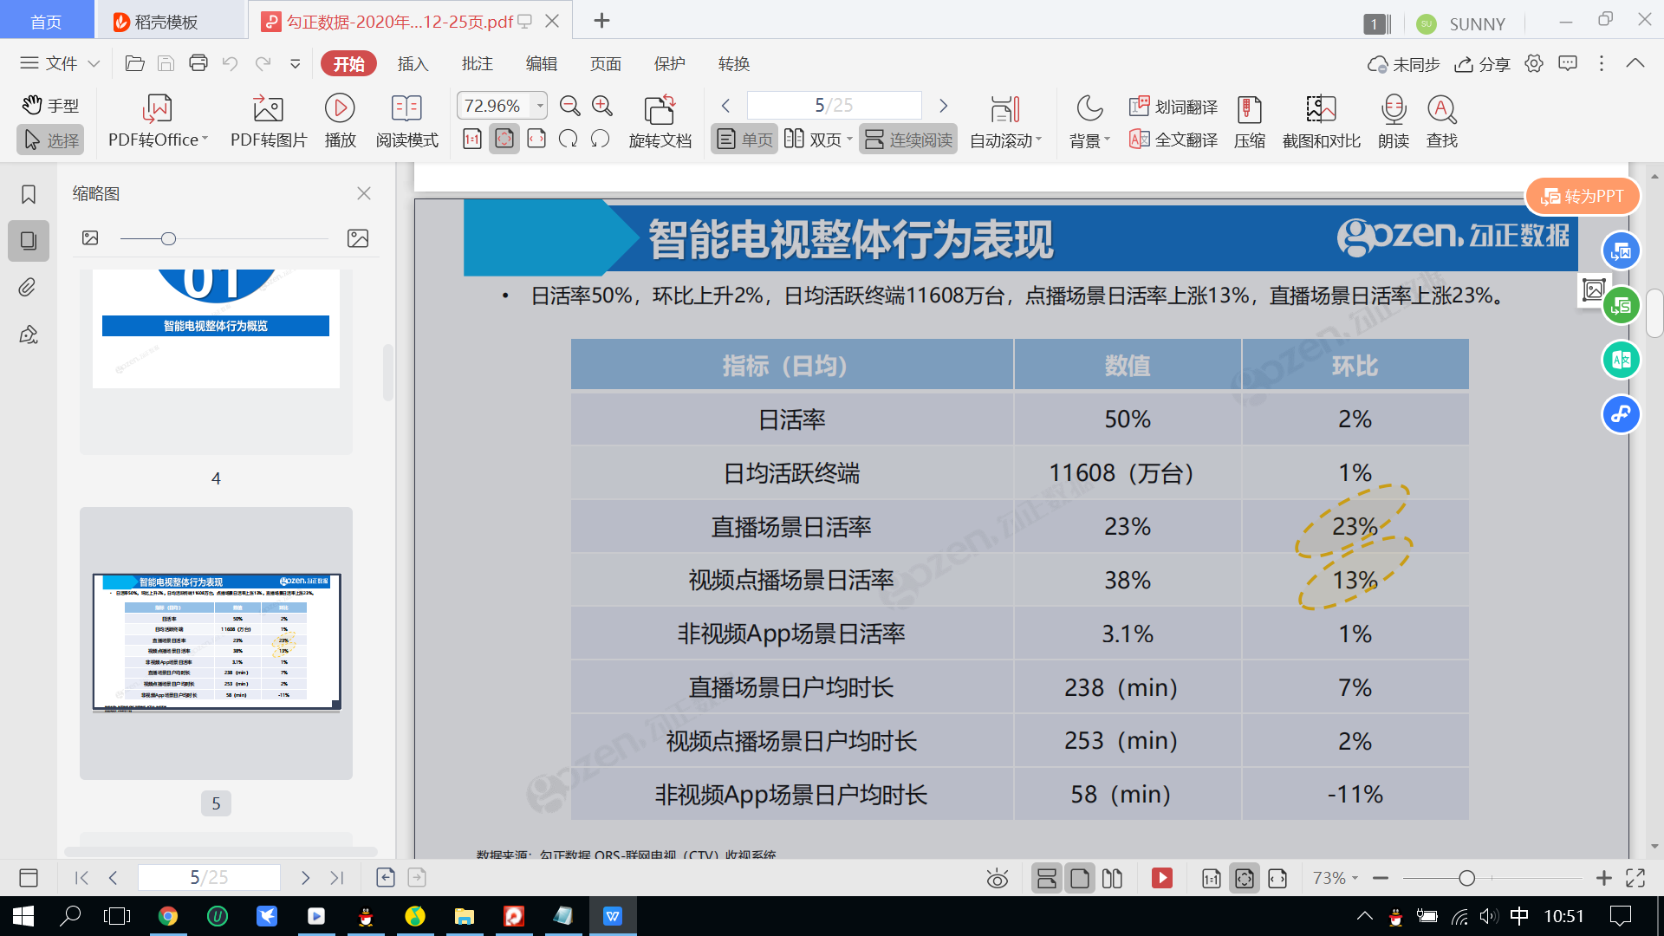Start slideshow with 播放 icon
The width and height of the screenshot is (1664, 936).
[340, 121]
